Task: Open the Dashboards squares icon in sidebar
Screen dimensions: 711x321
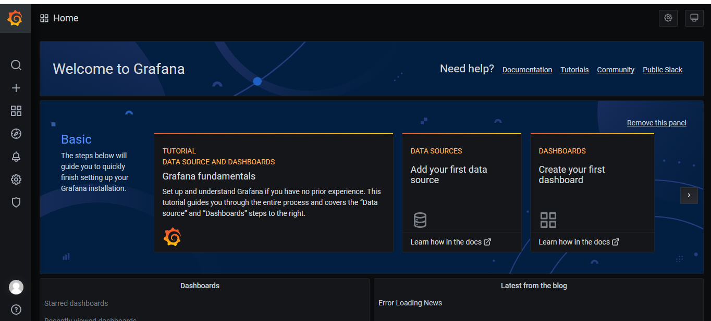Action: tap(16, 111)
